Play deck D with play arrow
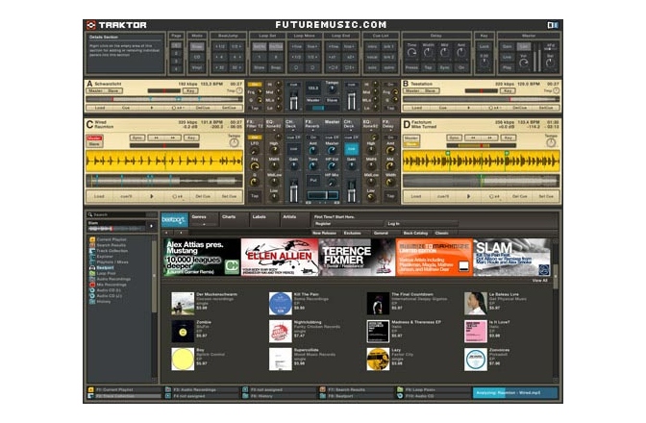Viewport: 646px width, 423px height. [468, 196]
